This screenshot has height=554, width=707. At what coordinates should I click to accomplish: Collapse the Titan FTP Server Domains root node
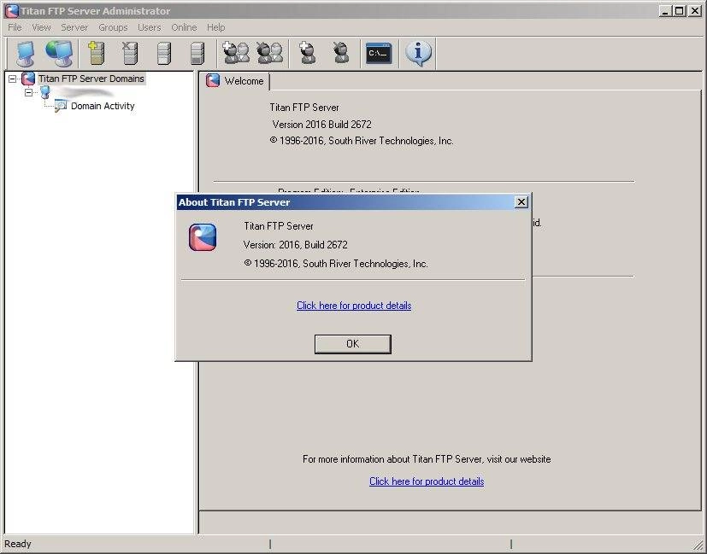13,79
